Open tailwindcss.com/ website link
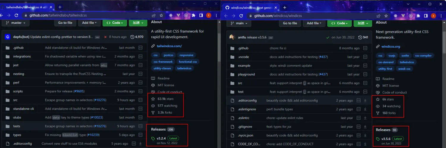This screenshot has width=446, height=148. pyautogui.click(x=169, y=46)
